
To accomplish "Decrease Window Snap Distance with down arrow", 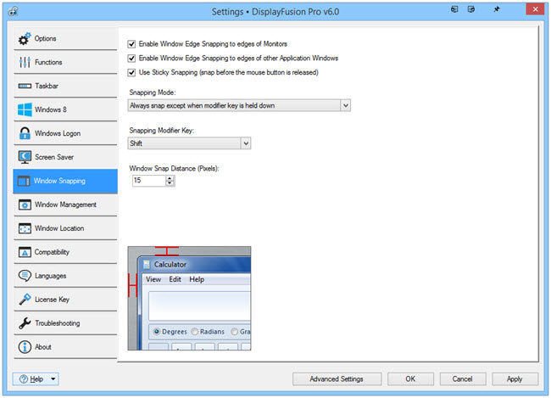I will point(170,183).
